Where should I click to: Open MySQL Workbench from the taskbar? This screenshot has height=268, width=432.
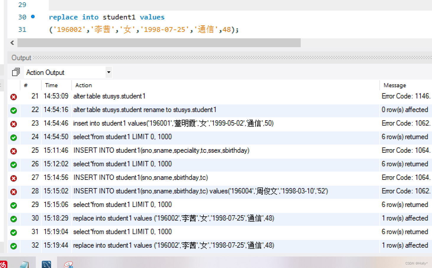tap(46, 264)
